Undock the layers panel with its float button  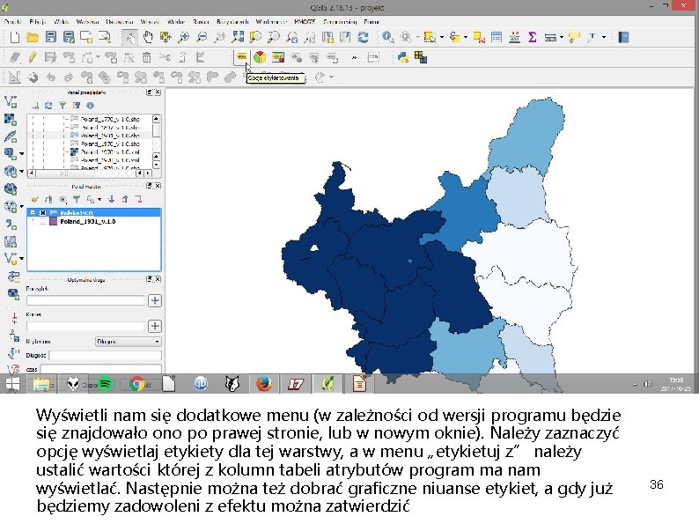coord(150,186)
